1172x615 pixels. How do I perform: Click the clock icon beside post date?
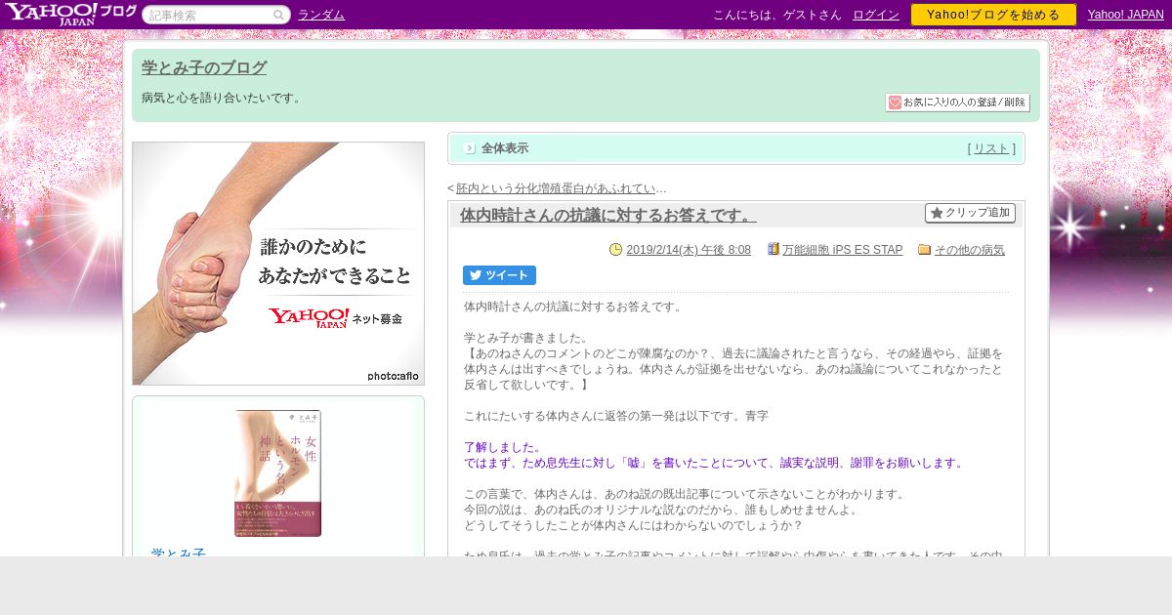[x=615, y=250]
